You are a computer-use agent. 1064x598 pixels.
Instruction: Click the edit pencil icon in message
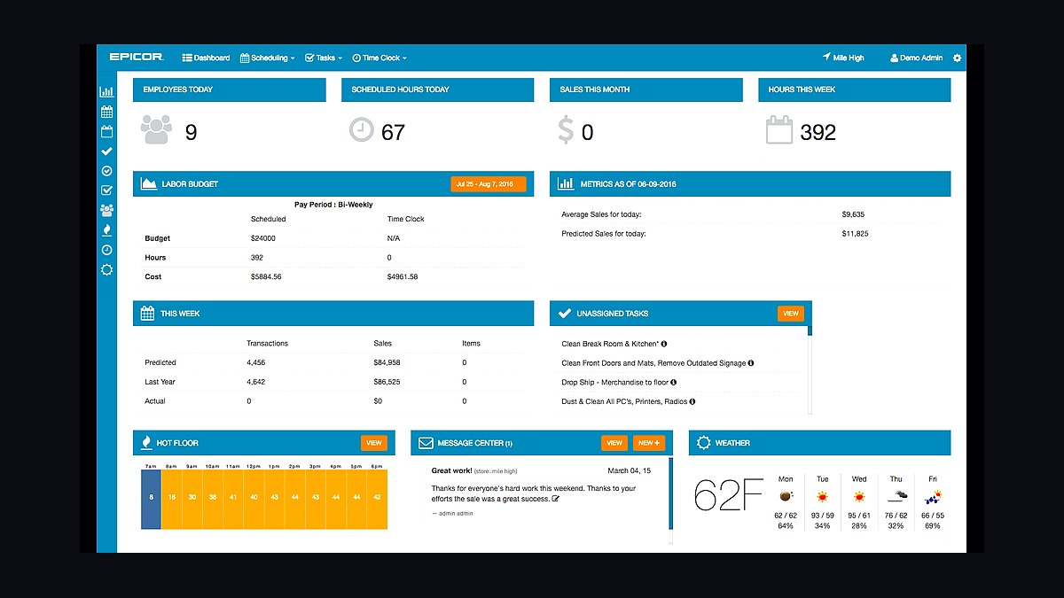point(556,499)
